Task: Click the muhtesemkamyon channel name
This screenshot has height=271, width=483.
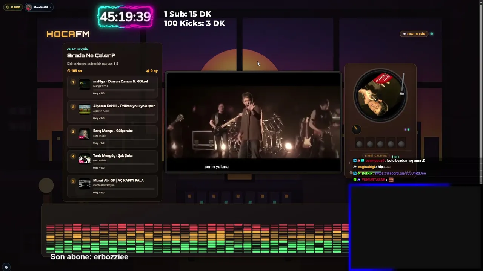Action: pyautogui.click(x=104, y=186)
